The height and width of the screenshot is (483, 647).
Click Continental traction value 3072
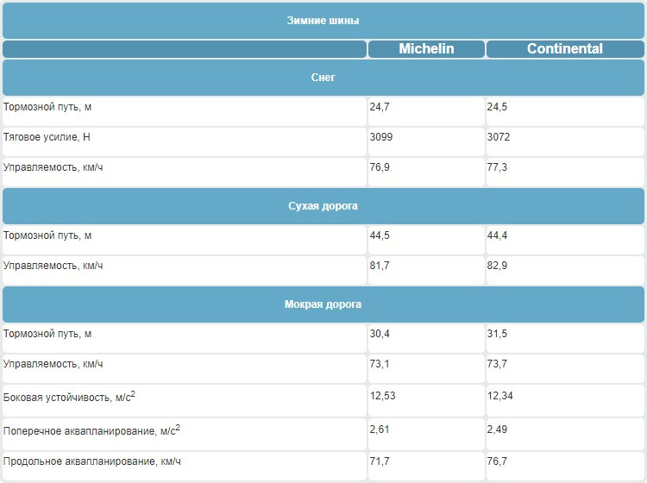pyautogui.click(x=499, y=137)
